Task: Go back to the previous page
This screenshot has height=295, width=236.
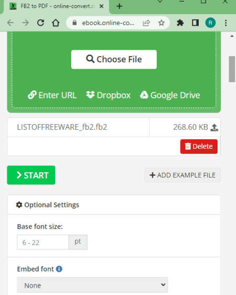Action: [10, 23]
